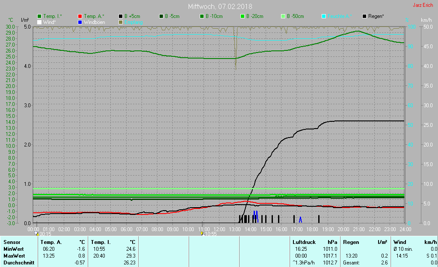The image size is (438, 267).
Task: Click the Mittwoch, 07.02.2018 chart title
Action: coord(220,7)
